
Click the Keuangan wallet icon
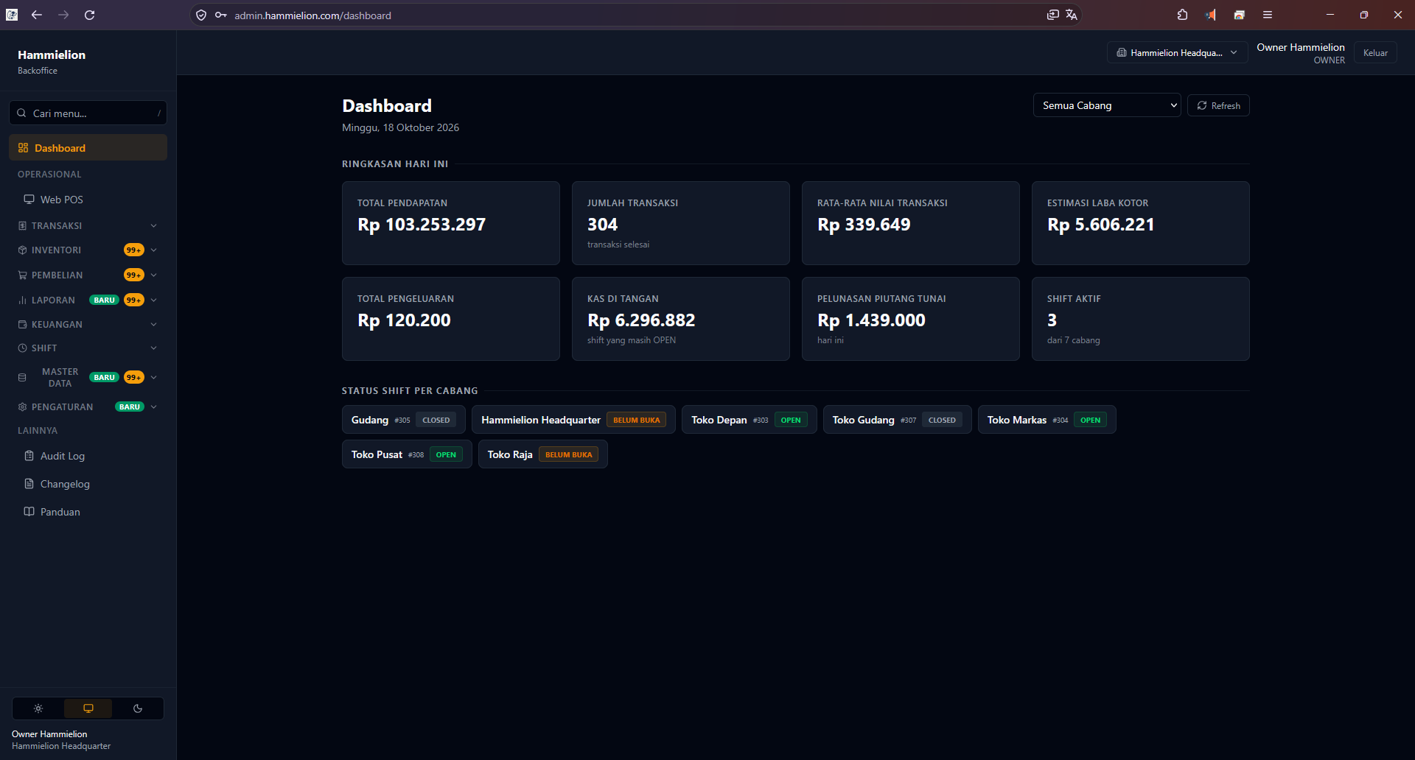(22, 325)
